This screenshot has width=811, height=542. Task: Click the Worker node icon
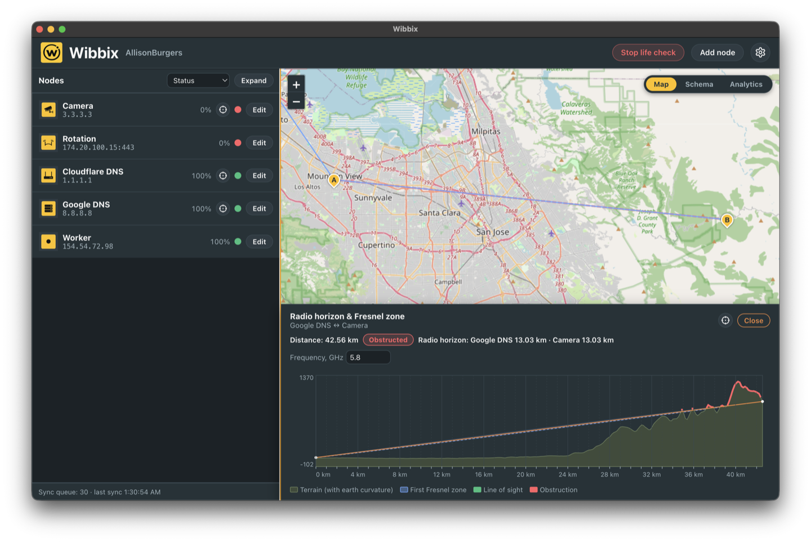coord(48,241)
